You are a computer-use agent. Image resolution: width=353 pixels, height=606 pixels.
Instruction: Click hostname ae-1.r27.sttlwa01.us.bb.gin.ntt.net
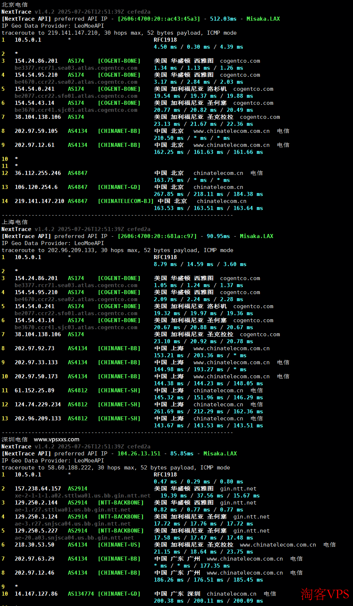(73, 510)
